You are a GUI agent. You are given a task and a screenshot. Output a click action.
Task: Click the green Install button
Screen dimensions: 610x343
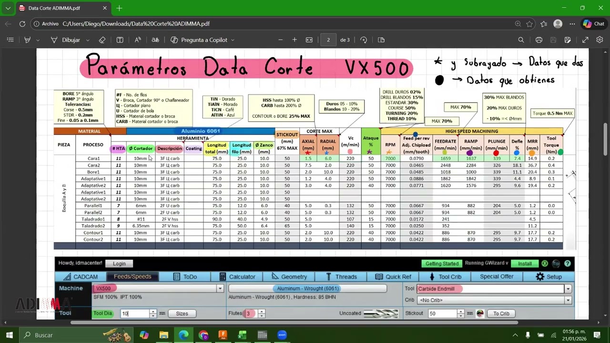(x=525, y=263)
